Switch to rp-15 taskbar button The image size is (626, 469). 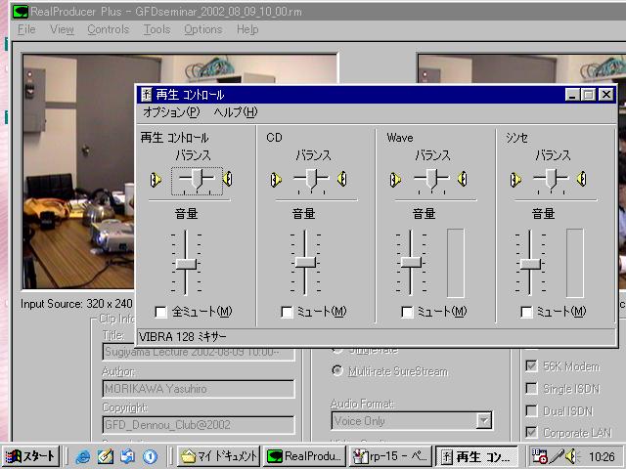[x=391, y=456]
